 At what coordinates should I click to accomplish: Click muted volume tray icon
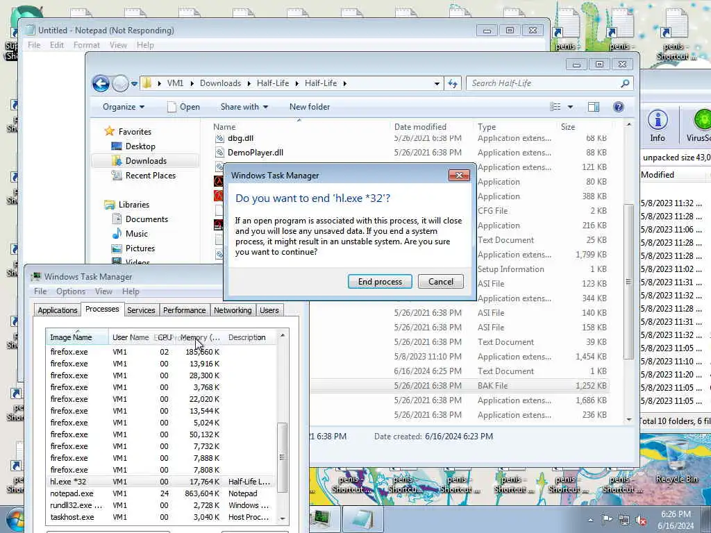click(x=641, y=520)
